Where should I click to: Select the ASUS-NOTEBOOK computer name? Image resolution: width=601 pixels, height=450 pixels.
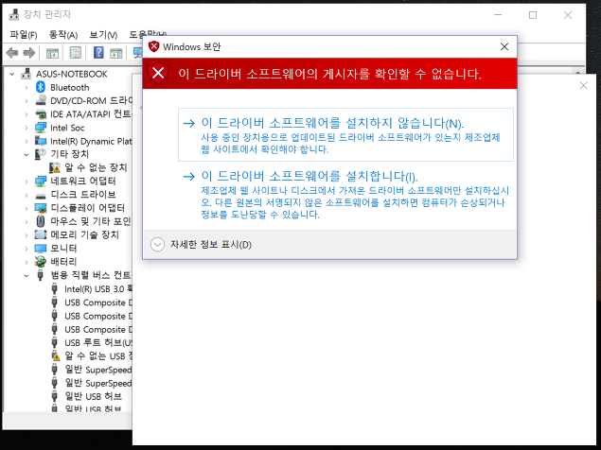tap(72, 74)
